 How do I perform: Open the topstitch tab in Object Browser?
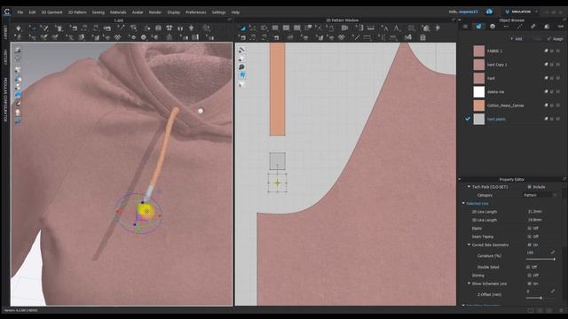(506, 26)
